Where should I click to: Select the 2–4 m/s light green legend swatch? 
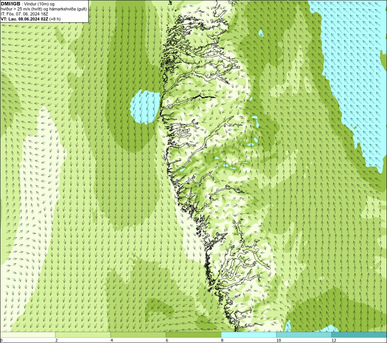tap(83, 334)
